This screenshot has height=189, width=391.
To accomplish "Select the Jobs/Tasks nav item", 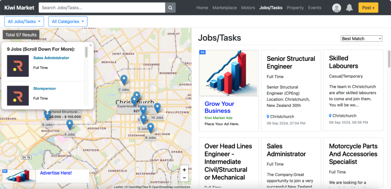I will click(271, 8).
